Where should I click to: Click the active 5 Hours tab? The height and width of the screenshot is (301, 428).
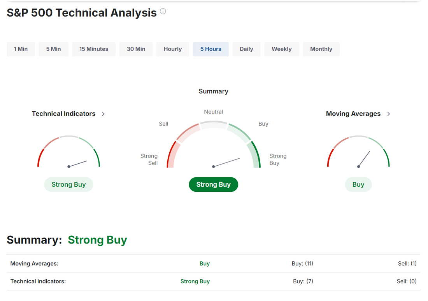(210, 49)
